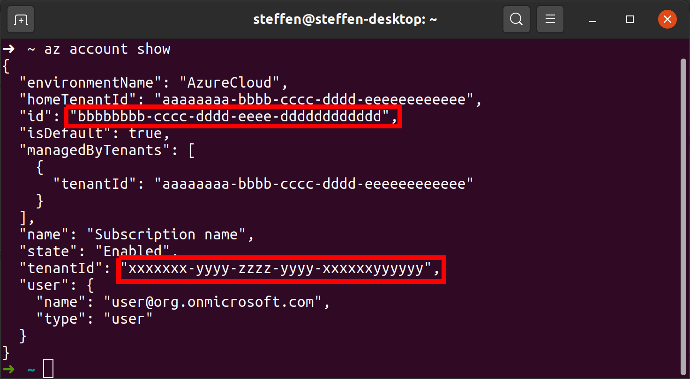Click the window title steffen@steffen-desktop
The width and height of the screenshot is (690, 379).
point(345,20)
